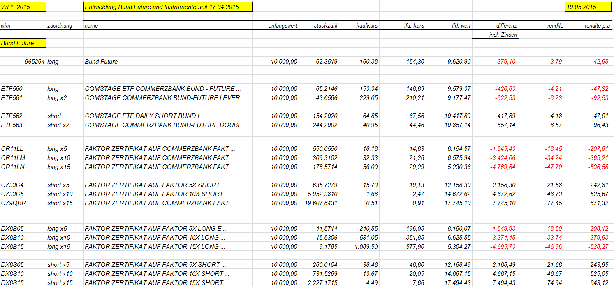Screen dimensions: 614x287
Task: Select the DX8B15 differenz '-4.695,73'
Action: 503,247
